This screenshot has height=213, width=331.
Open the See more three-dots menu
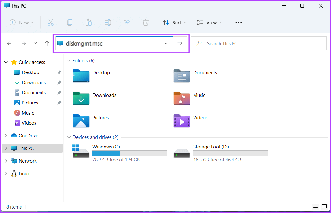tap(239, 22)
